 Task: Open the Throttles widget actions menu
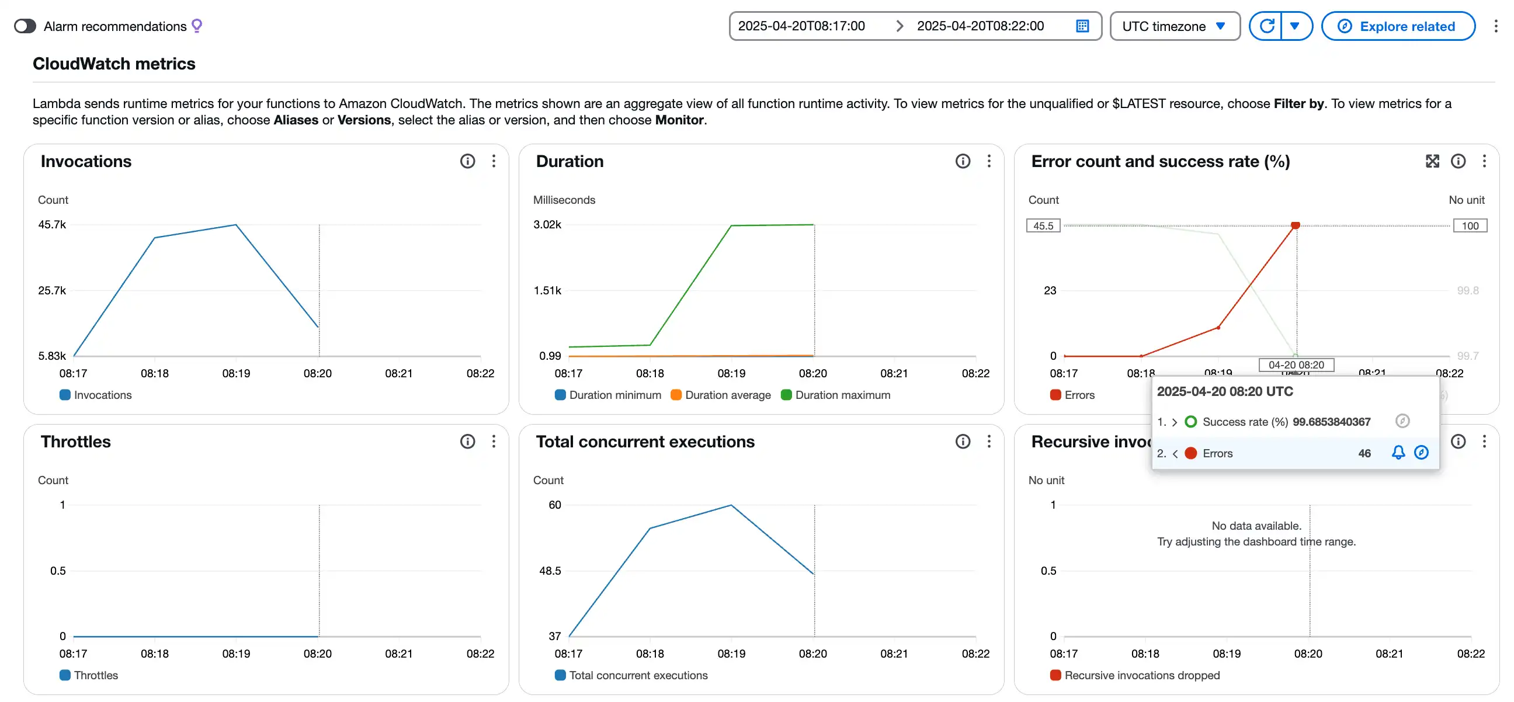(494, 442)
